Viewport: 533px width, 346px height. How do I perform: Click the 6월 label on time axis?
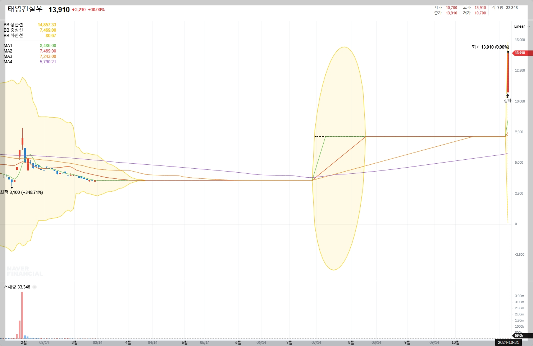(x=238, y=342)
